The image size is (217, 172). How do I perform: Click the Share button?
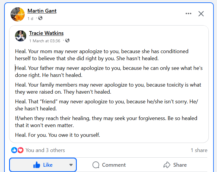pos(176,165)
